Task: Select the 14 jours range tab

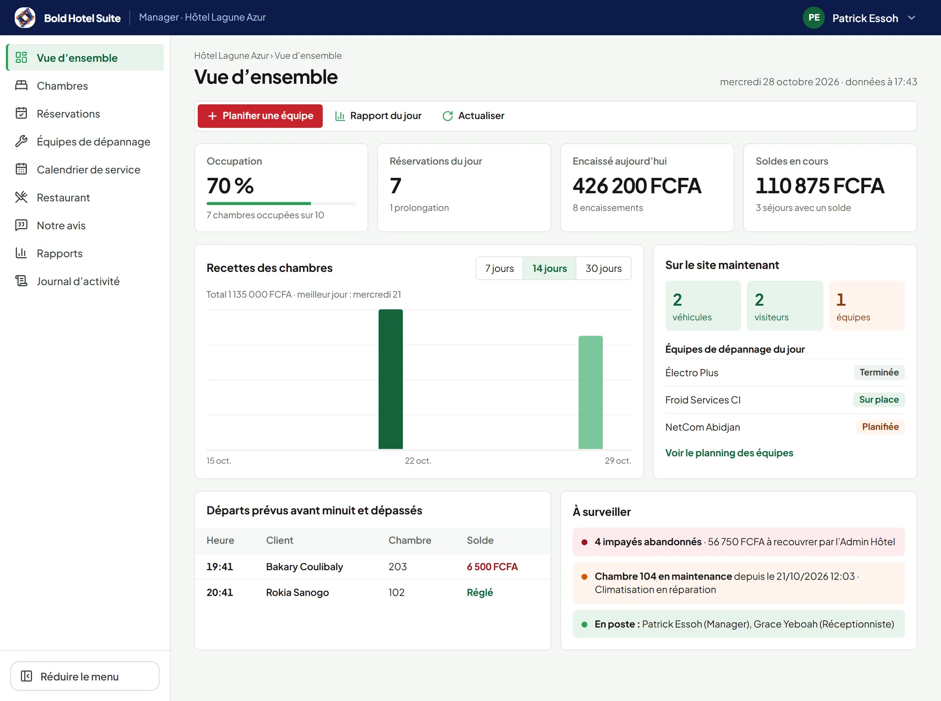Action: pyautogui.click(x=549, y=268)
